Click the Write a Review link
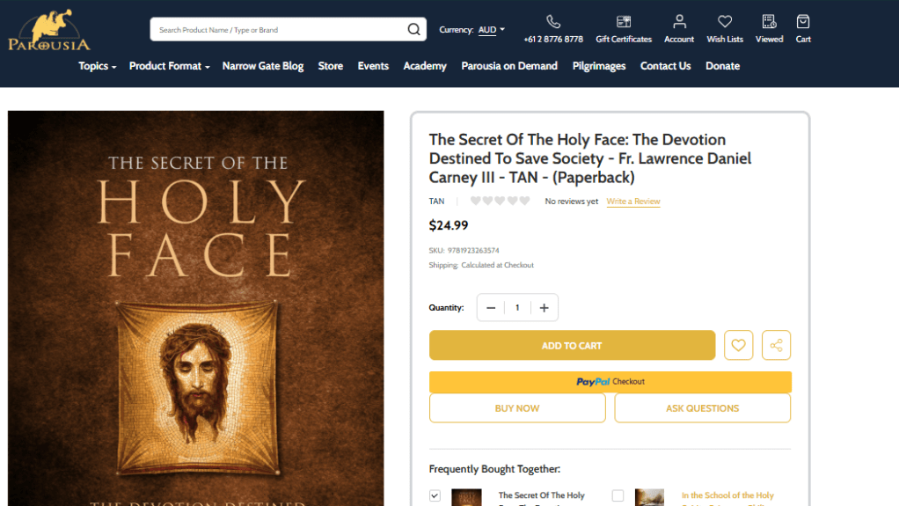Screen dimensions: 899x506 tap(633, 202)
